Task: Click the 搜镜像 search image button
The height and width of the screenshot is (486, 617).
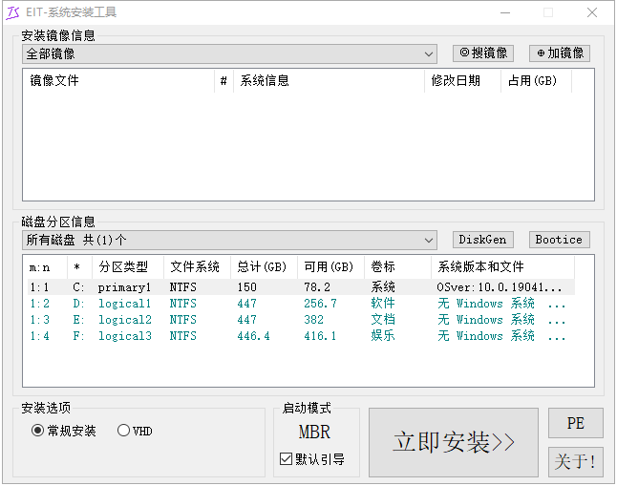Action: pyautogui.click(x=483, y=53)
